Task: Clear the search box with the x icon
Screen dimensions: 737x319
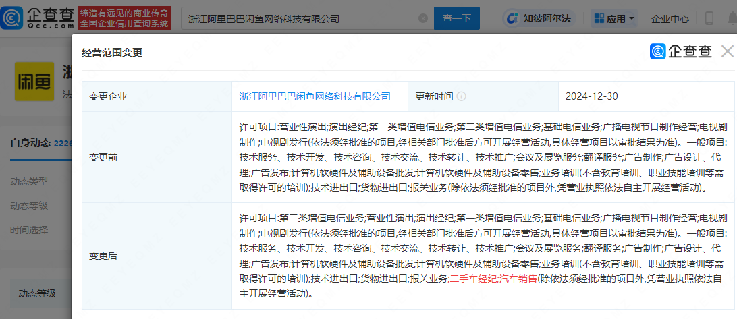Action: click(423, 18)
